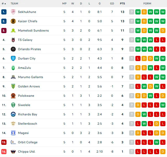Click the Sekhukhune club crest icon
The image size is (167, 157).
point(13,12)
